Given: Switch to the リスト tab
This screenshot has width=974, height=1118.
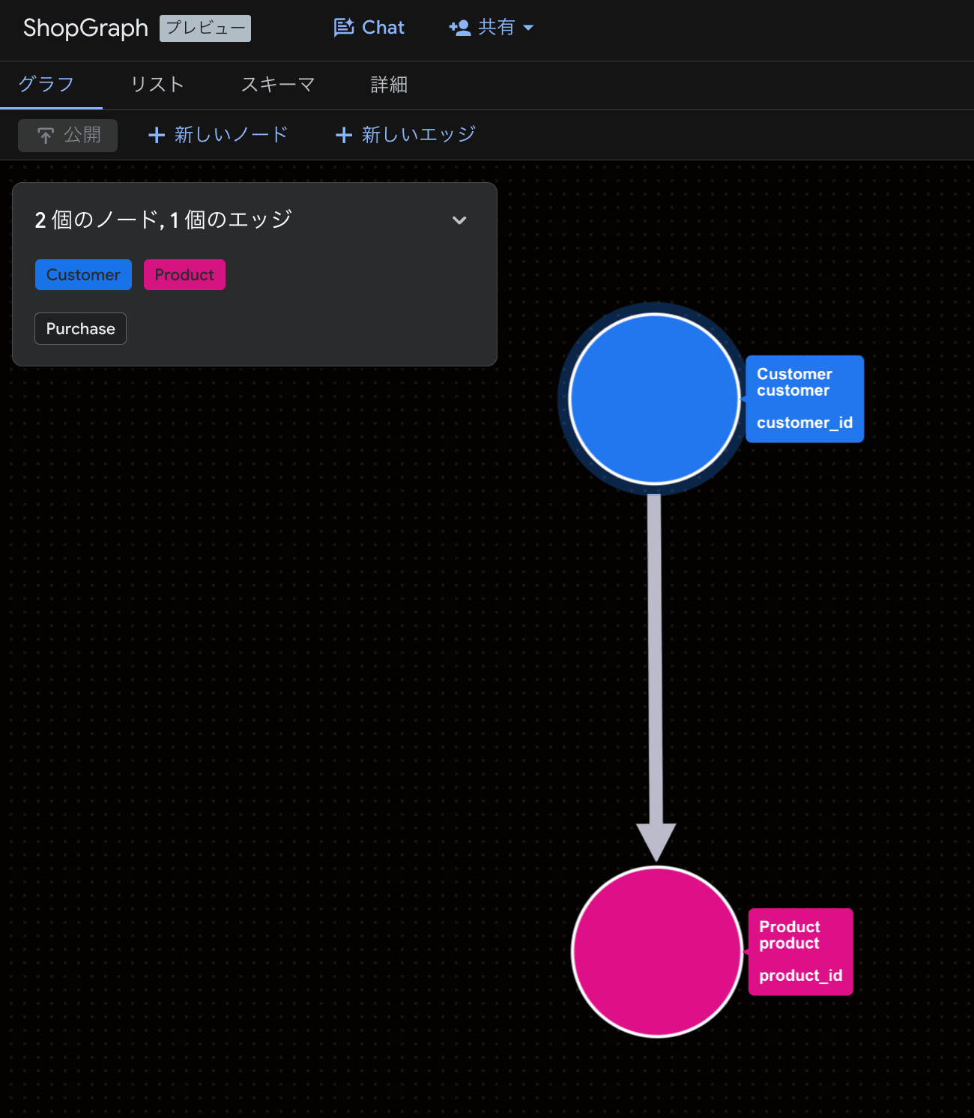Looking at the screenshot, I should click(x=157, y=85).
